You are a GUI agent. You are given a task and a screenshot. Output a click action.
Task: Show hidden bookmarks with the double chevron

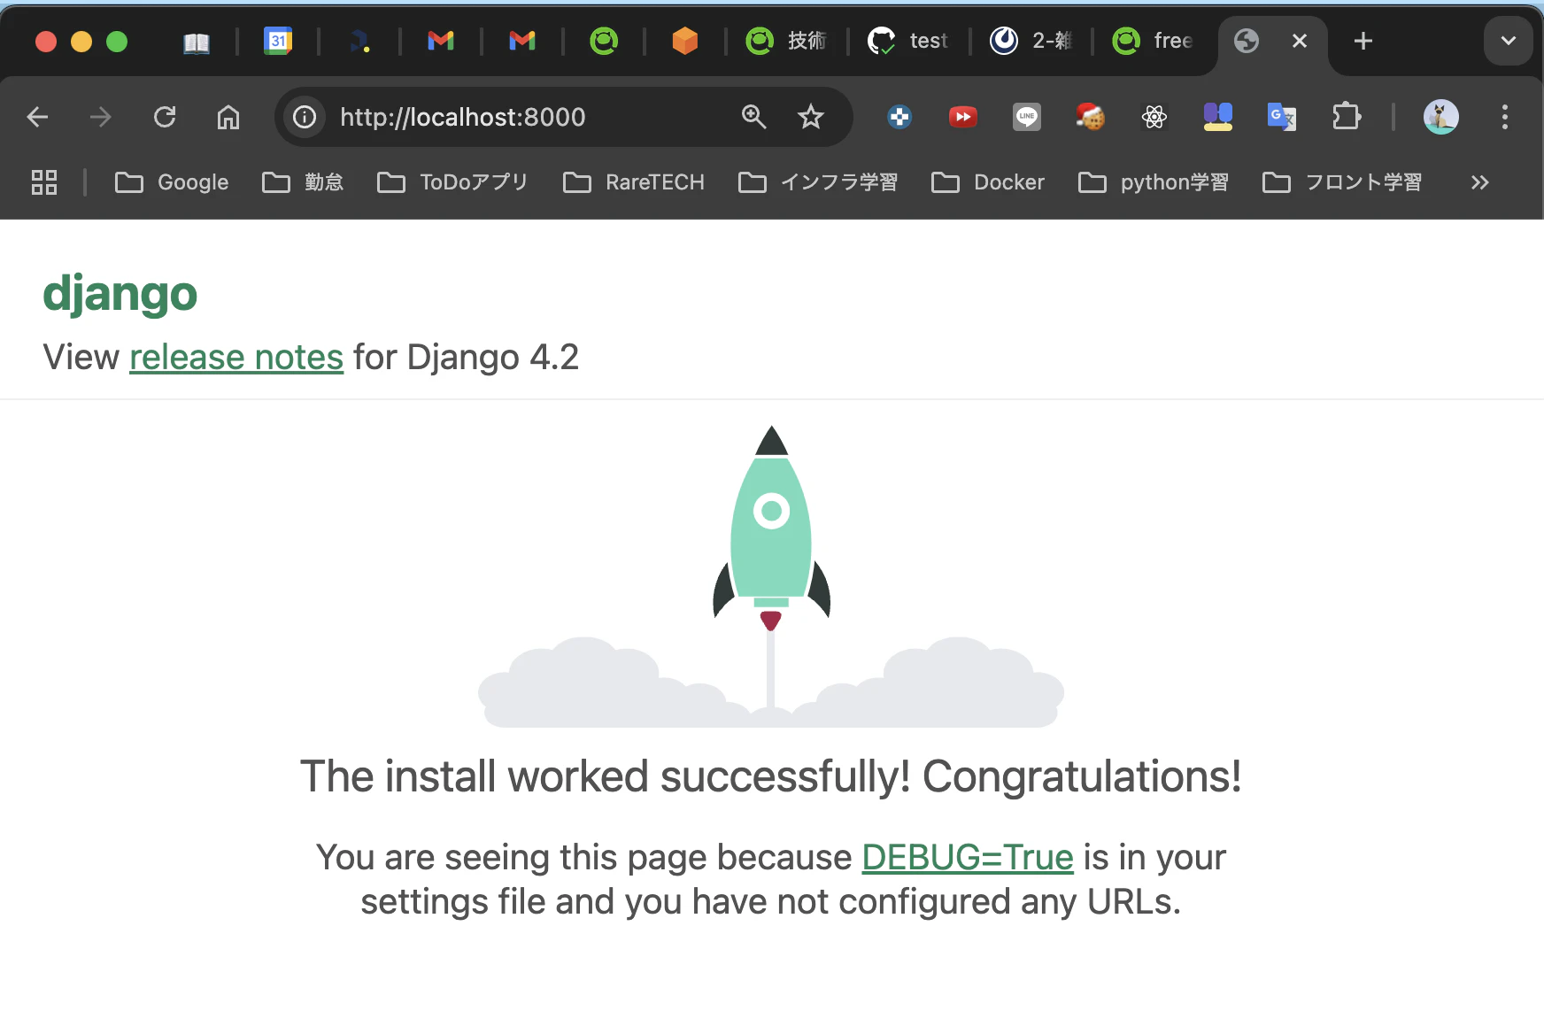pos(1480,182)
